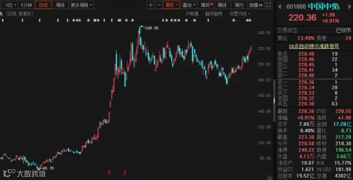353x180 pixels.
Task: Select the 卖五 220.48 ask row
Action: click(x=314, y=54)
